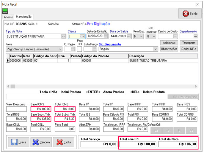Click the Grava save button
The height and width of the screenshot is (153, 204).
[18, 142]
